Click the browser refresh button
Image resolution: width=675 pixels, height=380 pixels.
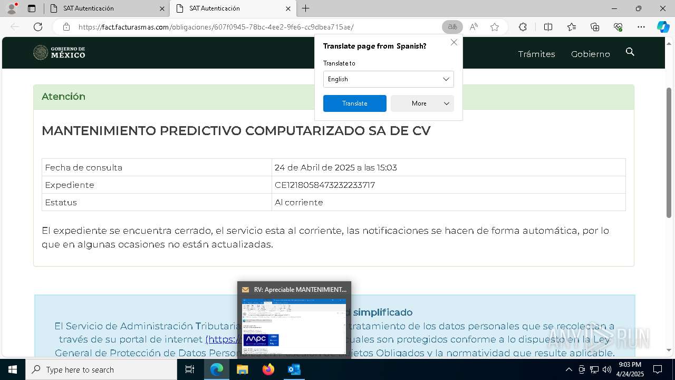coord(38,27)
